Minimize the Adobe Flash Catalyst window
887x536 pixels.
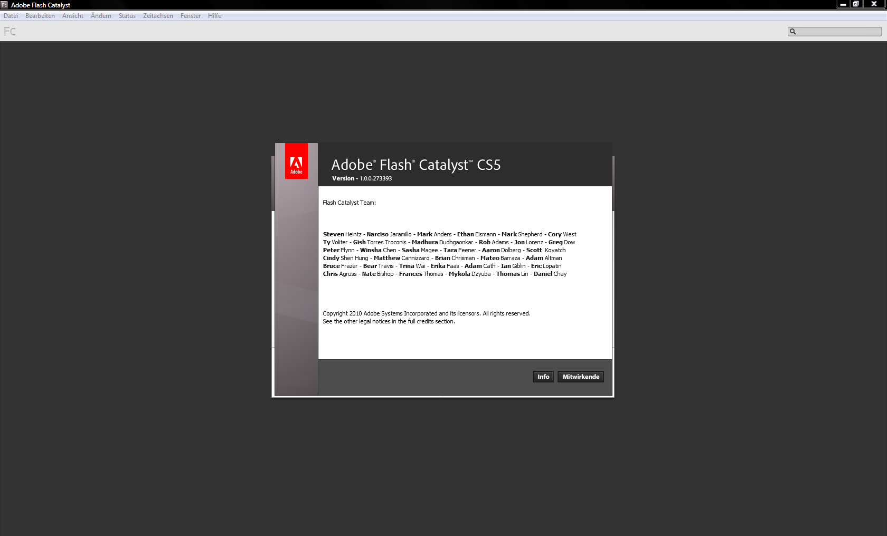[843, 4]
